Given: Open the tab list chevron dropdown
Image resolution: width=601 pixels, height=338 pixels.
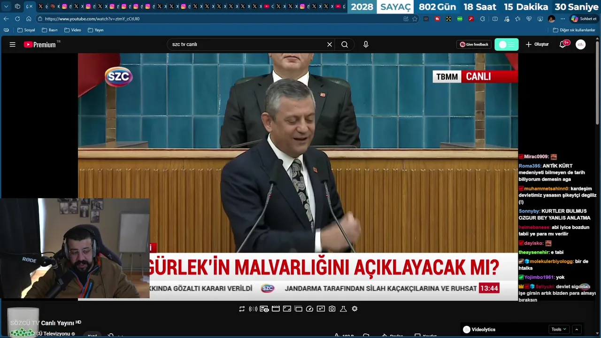Looking at the screenshot, I should pyautogui.click(x=6, y=7).
